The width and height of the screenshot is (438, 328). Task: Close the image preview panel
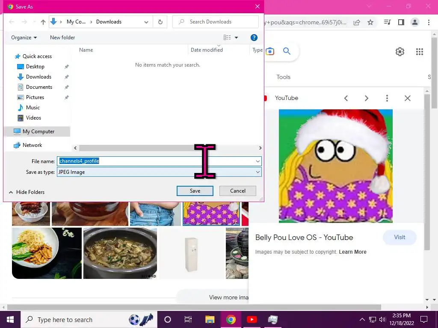coord(408,98)
